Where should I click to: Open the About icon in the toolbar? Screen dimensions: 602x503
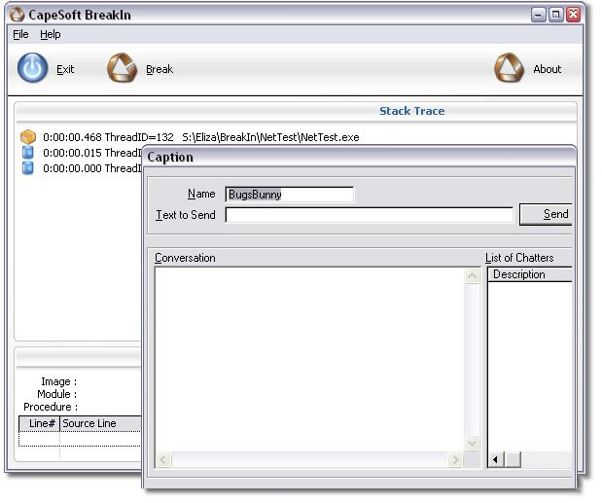[509, 69]
